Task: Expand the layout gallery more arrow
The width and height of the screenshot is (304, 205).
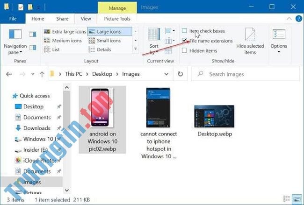Action: [x=136, y=49]
